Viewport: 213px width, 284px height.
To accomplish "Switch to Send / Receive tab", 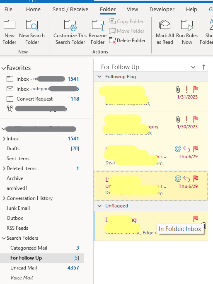I will 70,9.
